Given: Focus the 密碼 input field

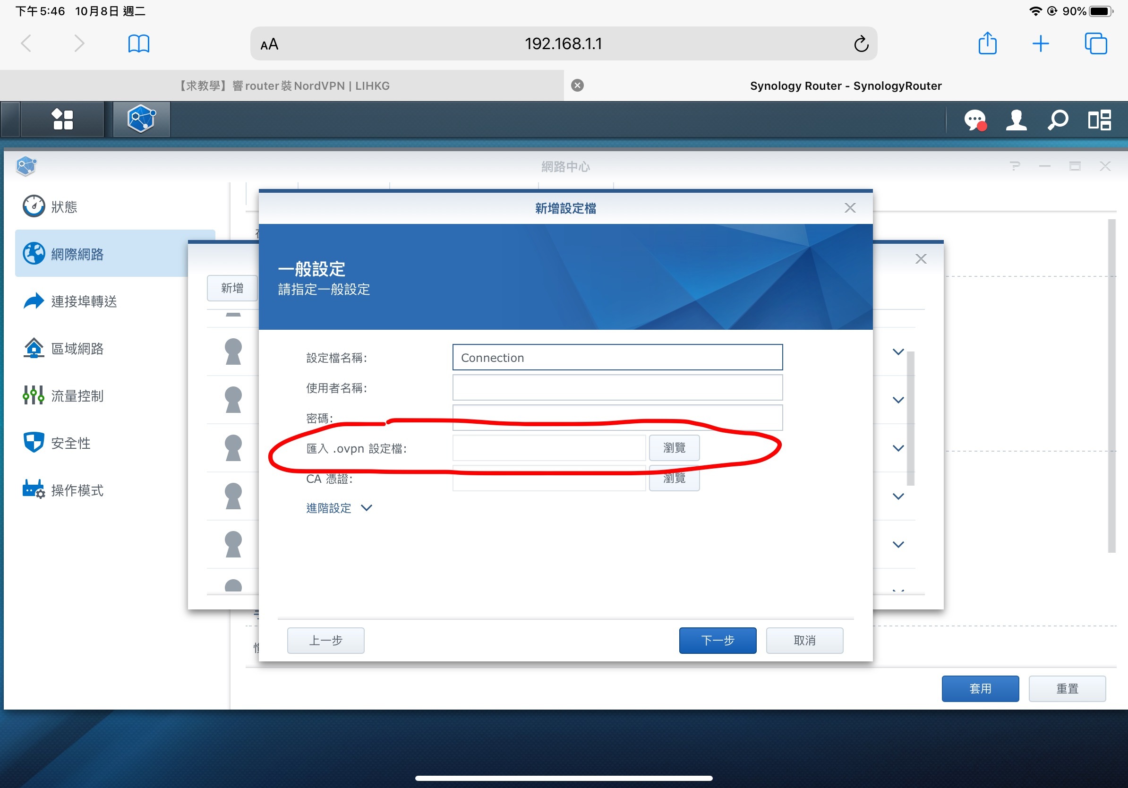Looking at the screenshot, I should tap(617, 418).
